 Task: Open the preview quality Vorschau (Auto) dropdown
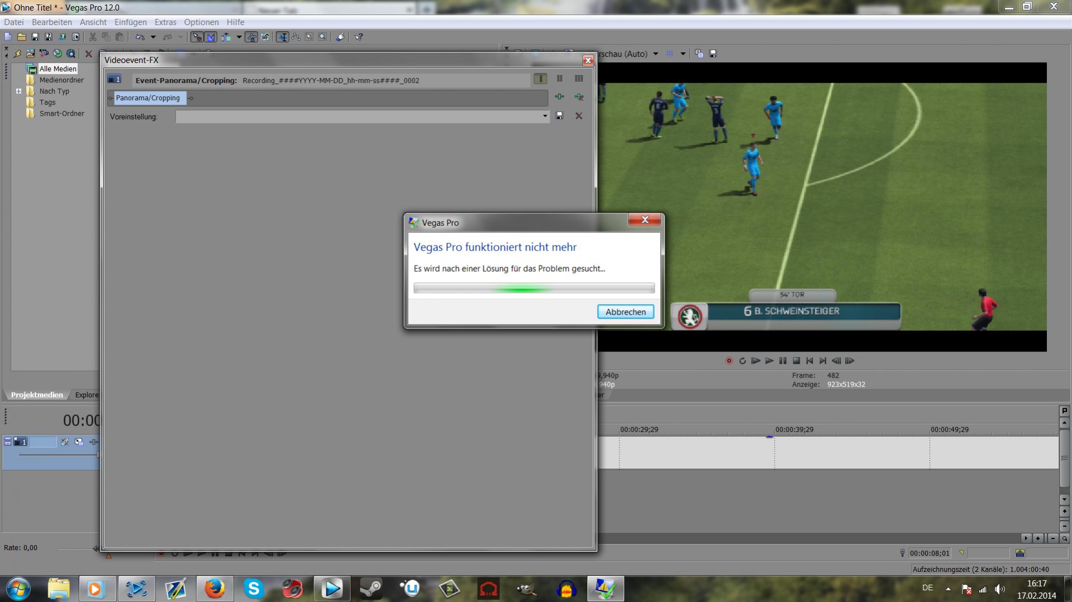(x=655, y=54)
